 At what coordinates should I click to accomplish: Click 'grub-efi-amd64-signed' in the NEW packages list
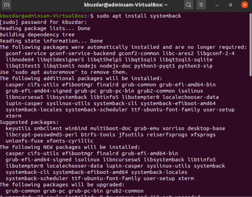coord(39,160)
